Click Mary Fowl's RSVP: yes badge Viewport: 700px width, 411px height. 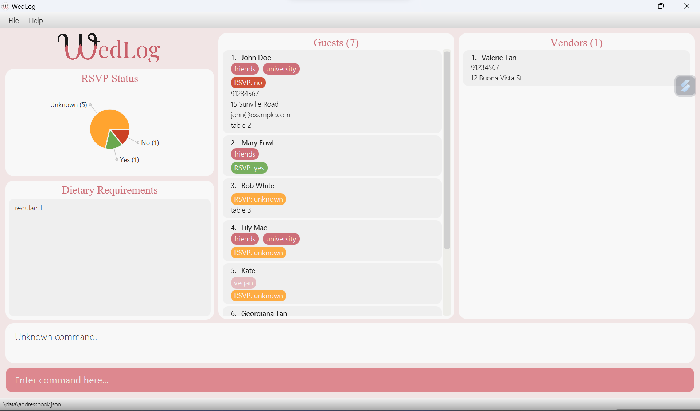(x=249, y=168)
